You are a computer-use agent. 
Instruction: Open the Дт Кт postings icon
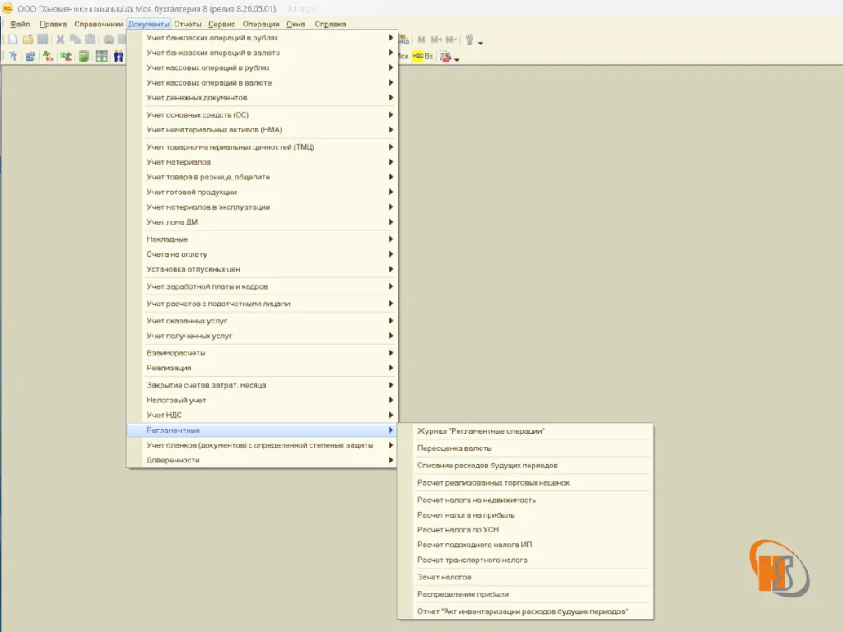tap(48, 57)
